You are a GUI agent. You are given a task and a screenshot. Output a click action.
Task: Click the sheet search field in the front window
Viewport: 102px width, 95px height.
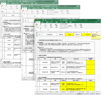click(88, 20)
